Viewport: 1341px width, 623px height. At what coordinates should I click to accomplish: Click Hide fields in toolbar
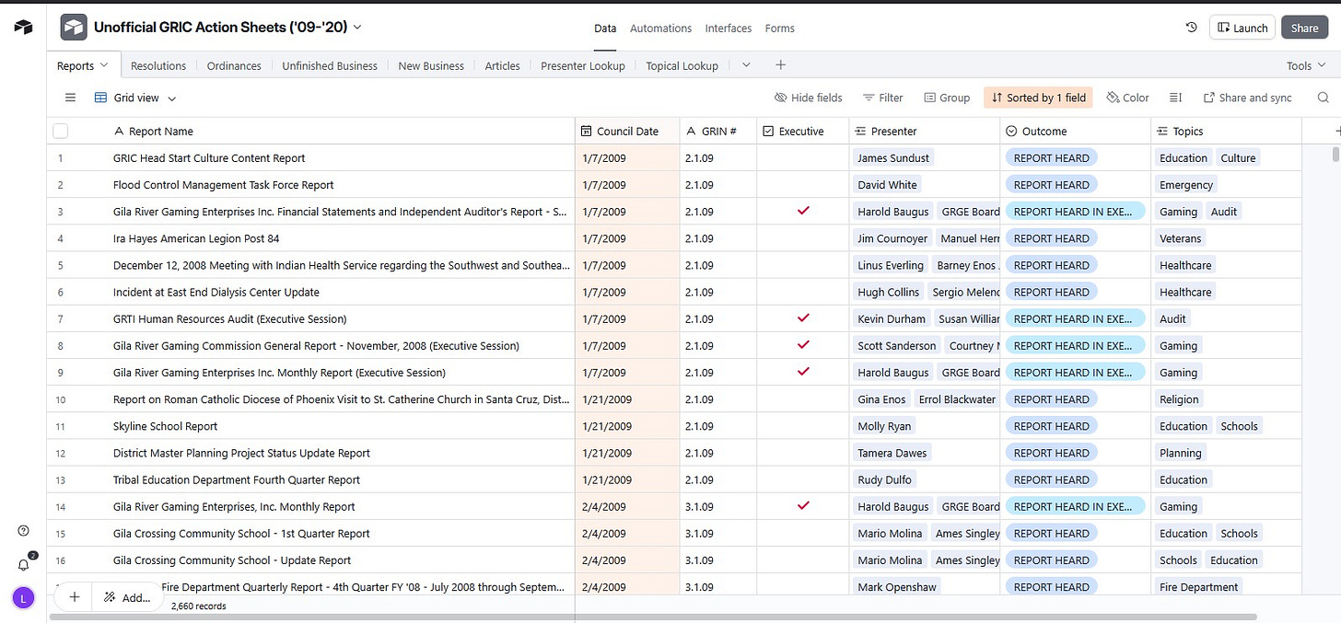[808, 98]
